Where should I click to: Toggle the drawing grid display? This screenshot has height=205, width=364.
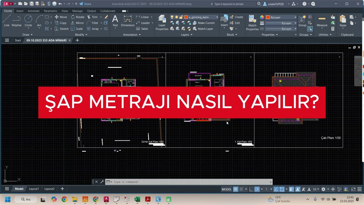pyautogui.click(x=235, y=189)
